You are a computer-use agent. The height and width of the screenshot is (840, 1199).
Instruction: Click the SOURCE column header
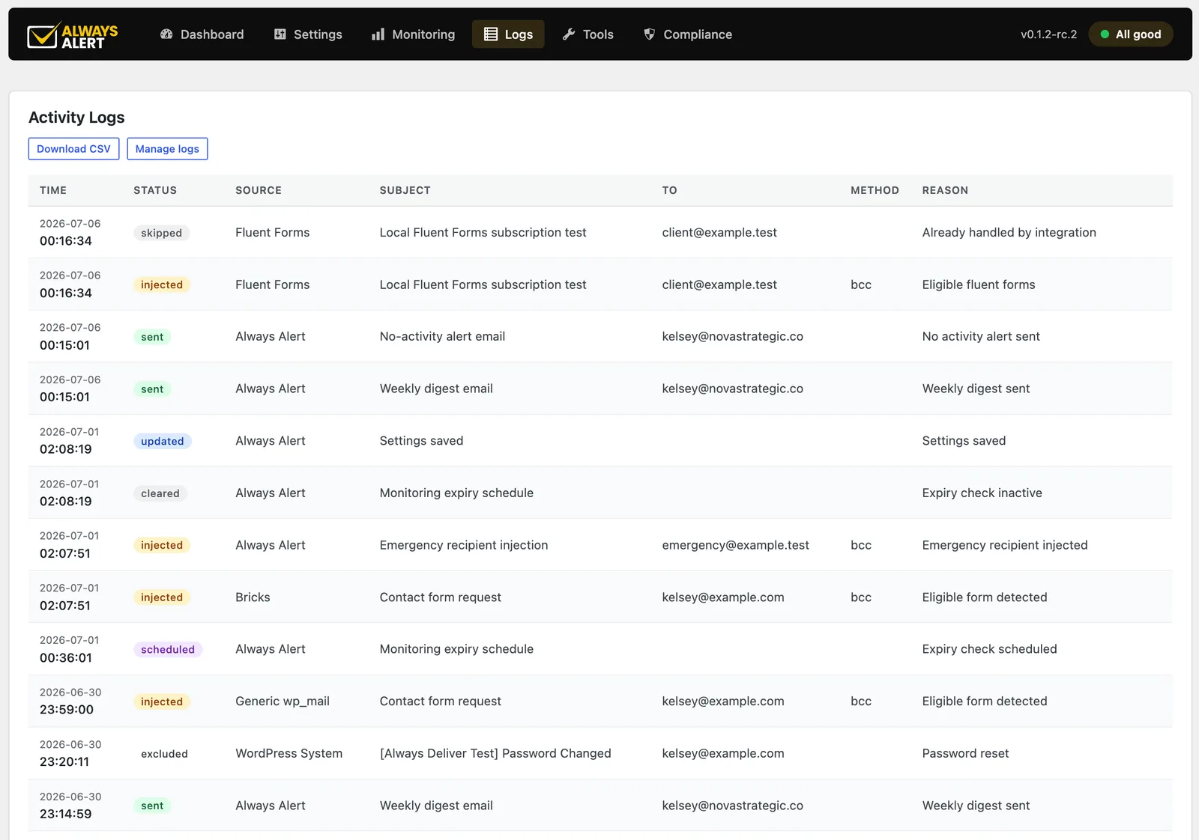[259, 190]
